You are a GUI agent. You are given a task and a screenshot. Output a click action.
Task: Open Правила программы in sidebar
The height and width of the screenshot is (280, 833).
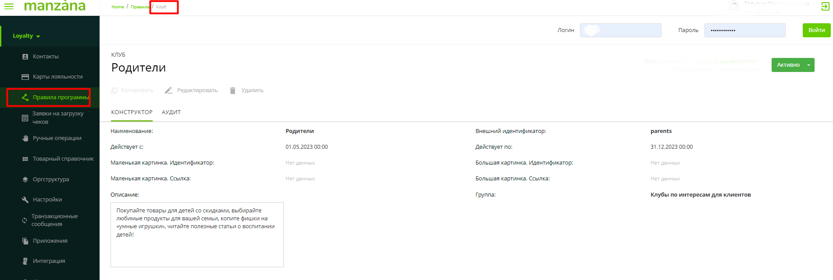(x=61, y=97)
